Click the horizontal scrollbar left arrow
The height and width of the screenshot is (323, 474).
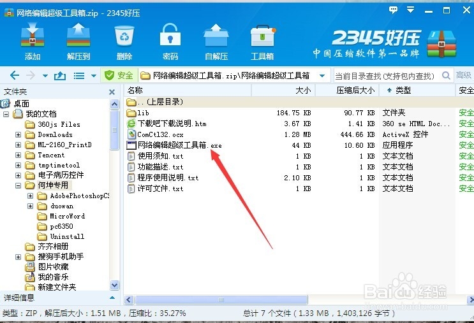[129, 300]
